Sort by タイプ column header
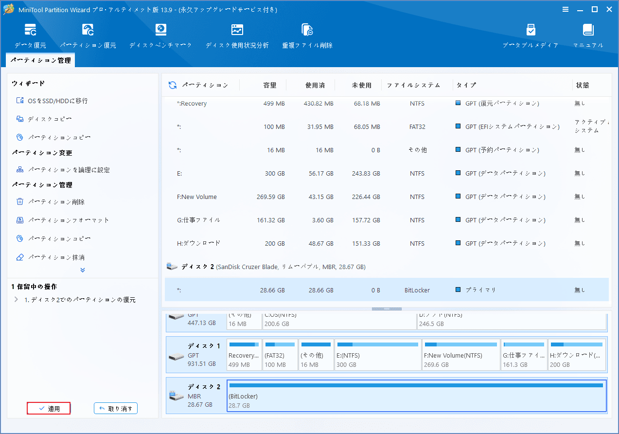Image resolution: width=619 pixels, height=434 pixels. pyautogui.click(x=466, y=85)
